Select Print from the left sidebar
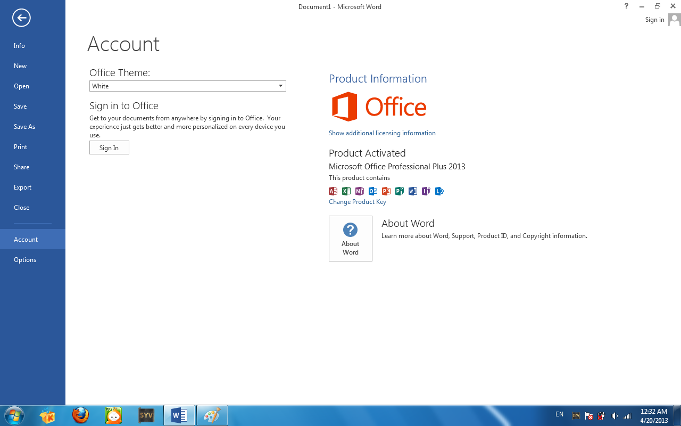The height and width of the screenshot is (426, 681). click(x=20, y=146)
